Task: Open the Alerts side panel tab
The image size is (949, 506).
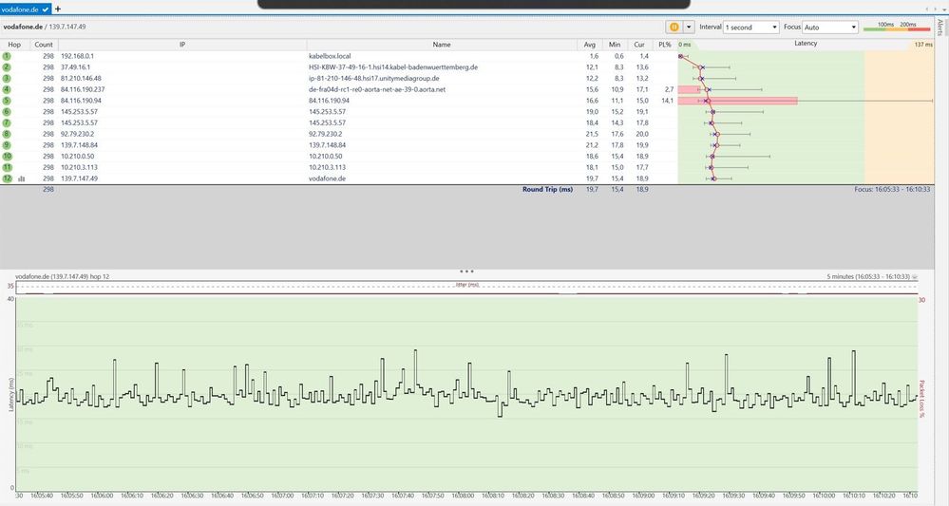Action: point(940,28)
